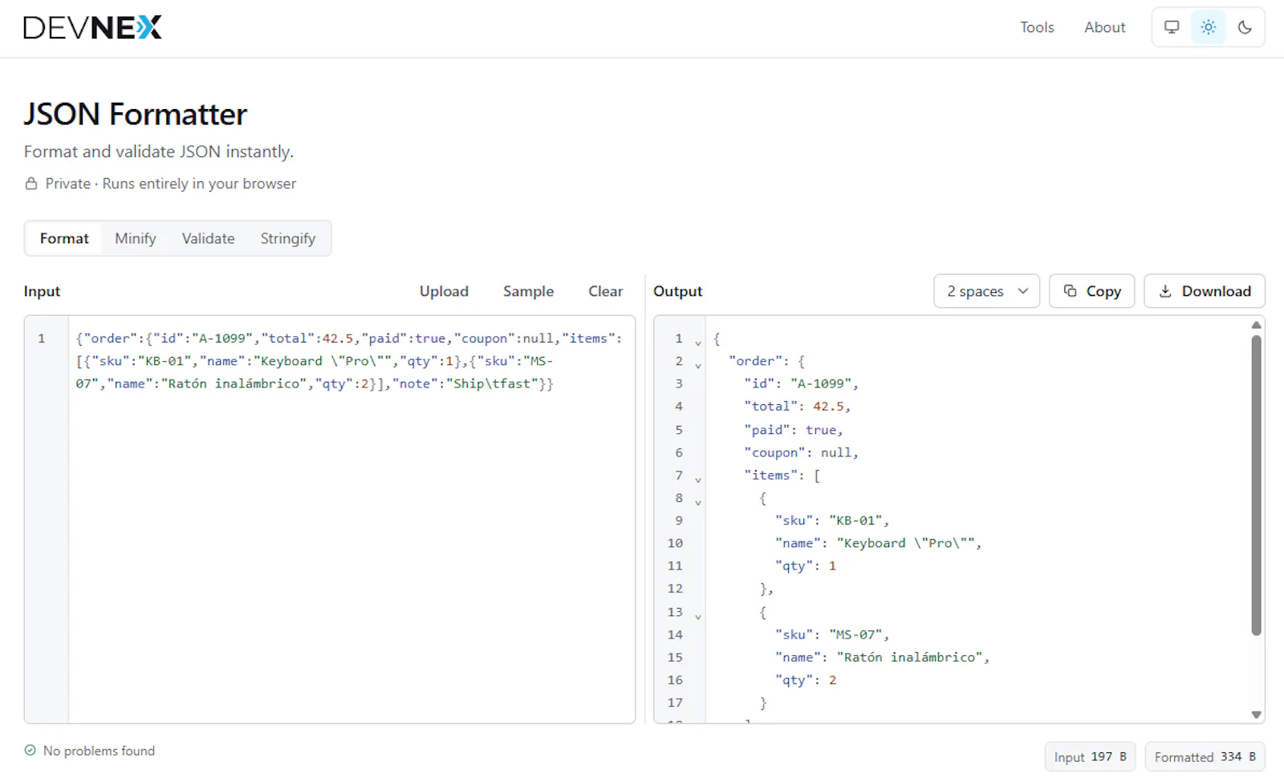Click input line number 1

click(41, 338)
